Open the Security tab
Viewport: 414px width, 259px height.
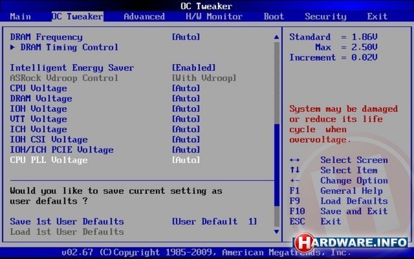click(x=325, y=17)
